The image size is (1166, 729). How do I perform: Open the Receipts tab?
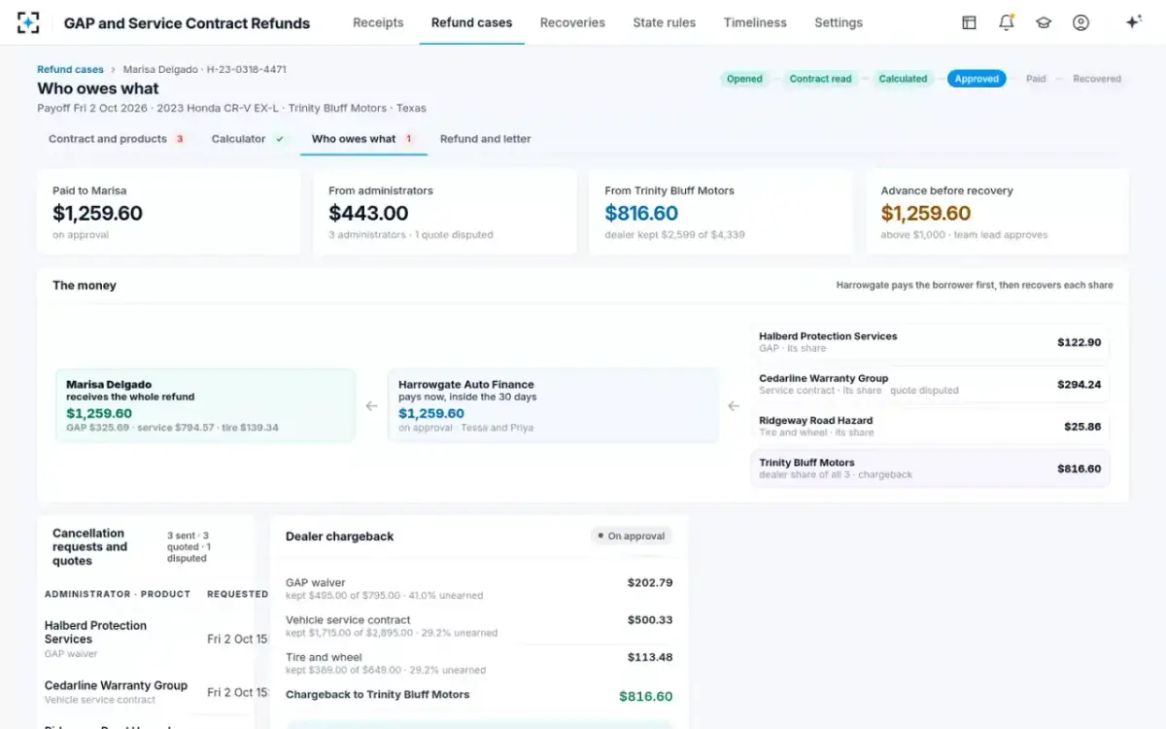(x=378, y=22)
